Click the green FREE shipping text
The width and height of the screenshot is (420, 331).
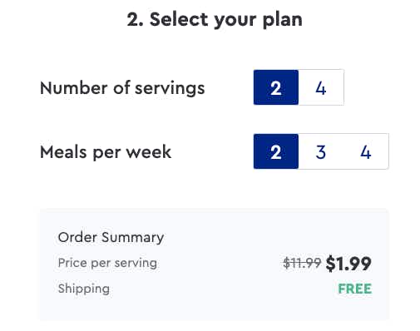[355, 289]
